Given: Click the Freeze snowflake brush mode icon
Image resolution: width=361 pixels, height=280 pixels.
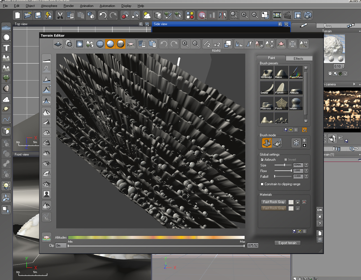Looking at the screenshot, I should (296, 143).
